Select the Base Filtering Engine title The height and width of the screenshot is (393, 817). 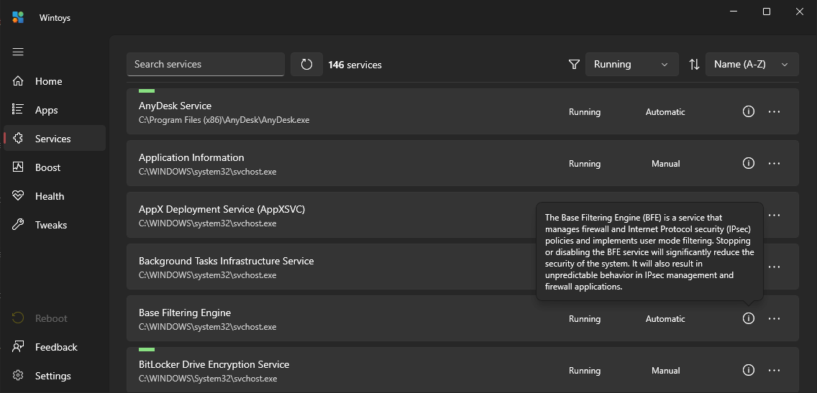(x=184, y=313)
